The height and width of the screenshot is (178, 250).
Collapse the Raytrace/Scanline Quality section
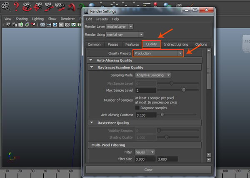click(x=92, y=67)
